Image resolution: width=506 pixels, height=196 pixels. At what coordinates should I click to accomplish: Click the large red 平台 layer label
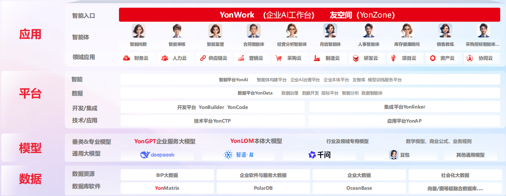(30, 94)
